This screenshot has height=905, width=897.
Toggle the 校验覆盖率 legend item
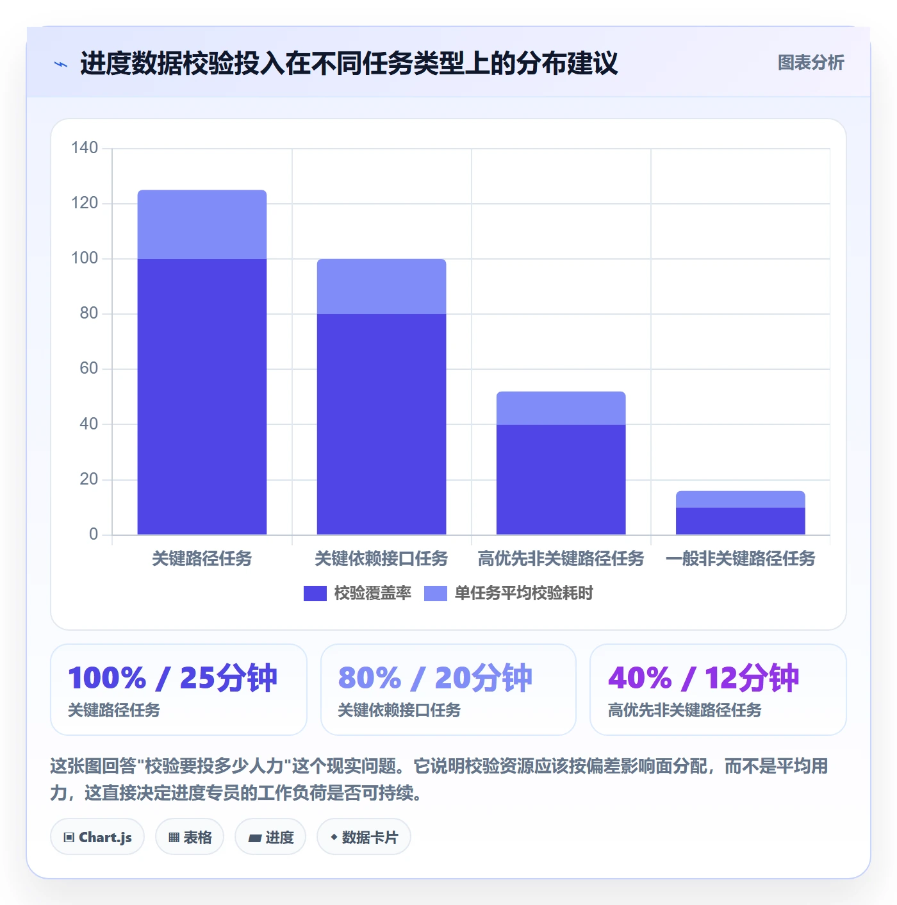(357, 594)
